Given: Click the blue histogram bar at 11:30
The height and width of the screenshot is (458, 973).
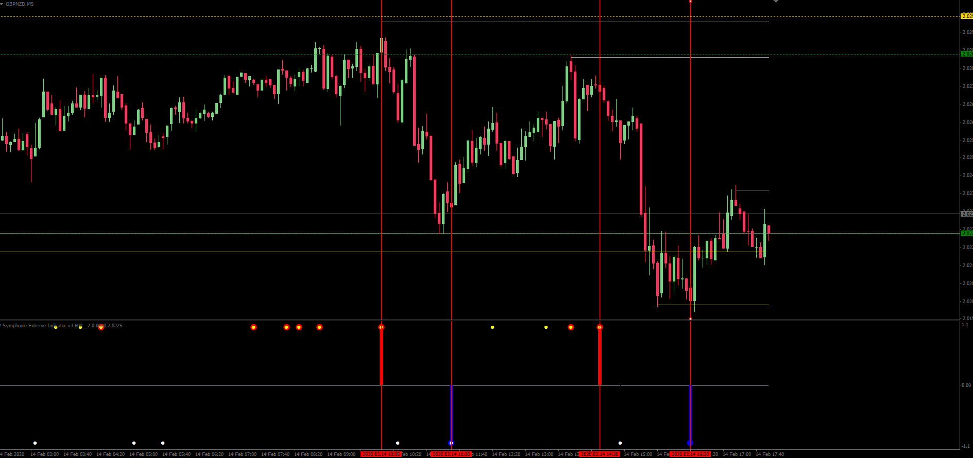Looking at the screenshot, I should (451, 414).
